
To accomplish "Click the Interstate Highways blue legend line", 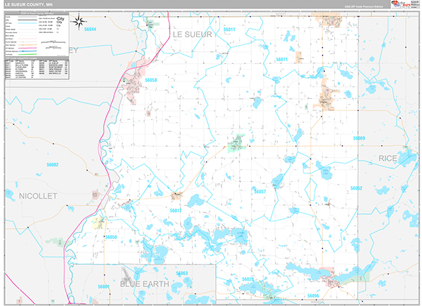I will (x=27, y=51).
